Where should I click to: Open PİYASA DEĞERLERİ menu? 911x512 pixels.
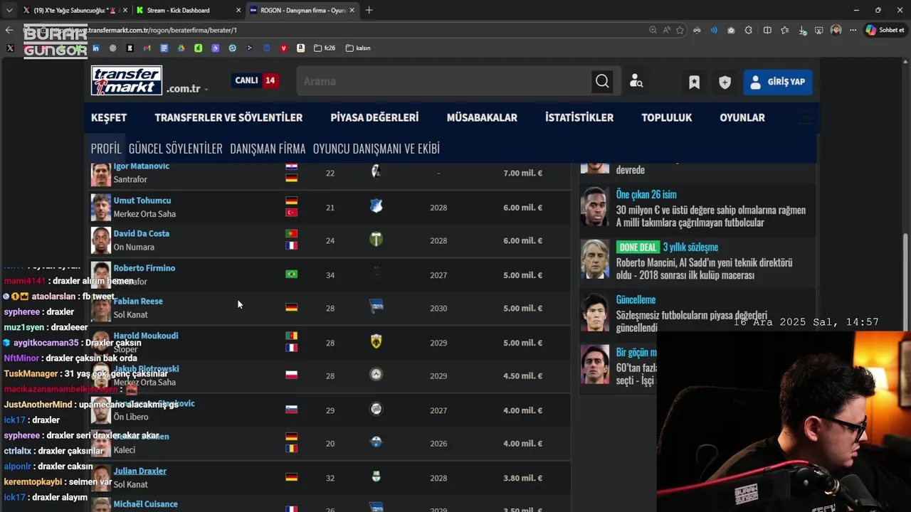point(374,117)
